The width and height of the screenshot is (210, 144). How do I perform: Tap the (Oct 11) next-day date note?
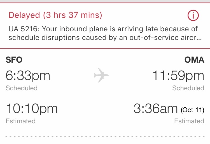[193, 109]
